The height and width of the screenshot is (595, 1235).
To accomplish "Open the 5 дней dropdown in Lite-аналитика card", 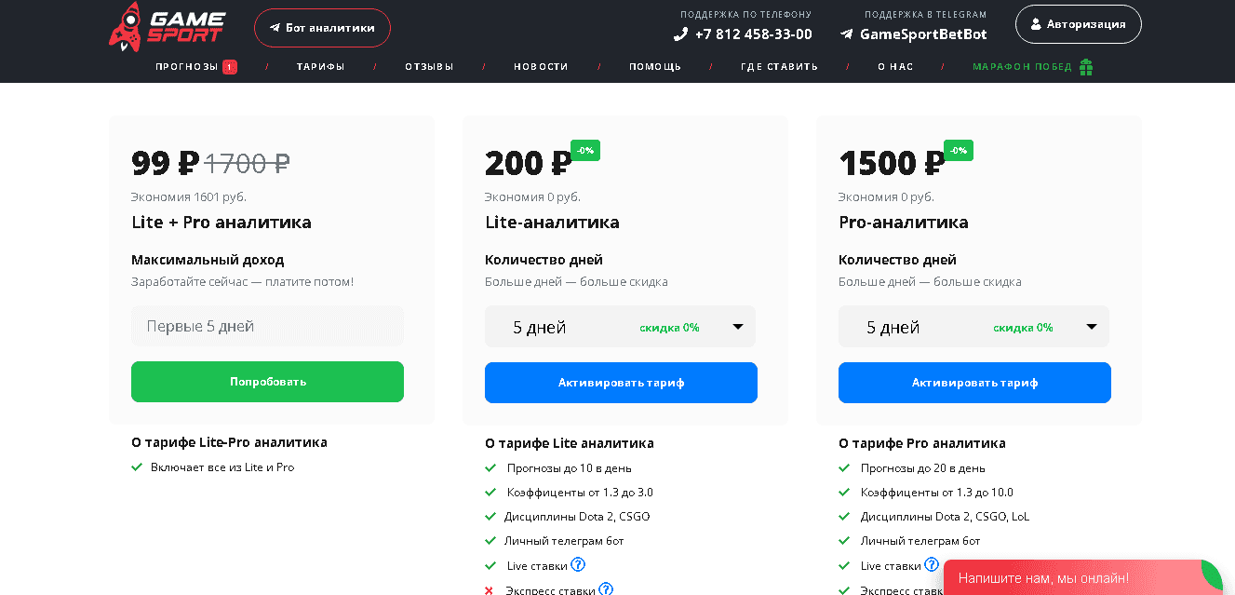I will (621, 326).
